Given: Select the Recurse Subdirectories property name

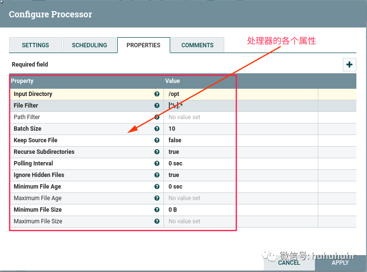Looking at the screenshot, I should click(44, 152).
